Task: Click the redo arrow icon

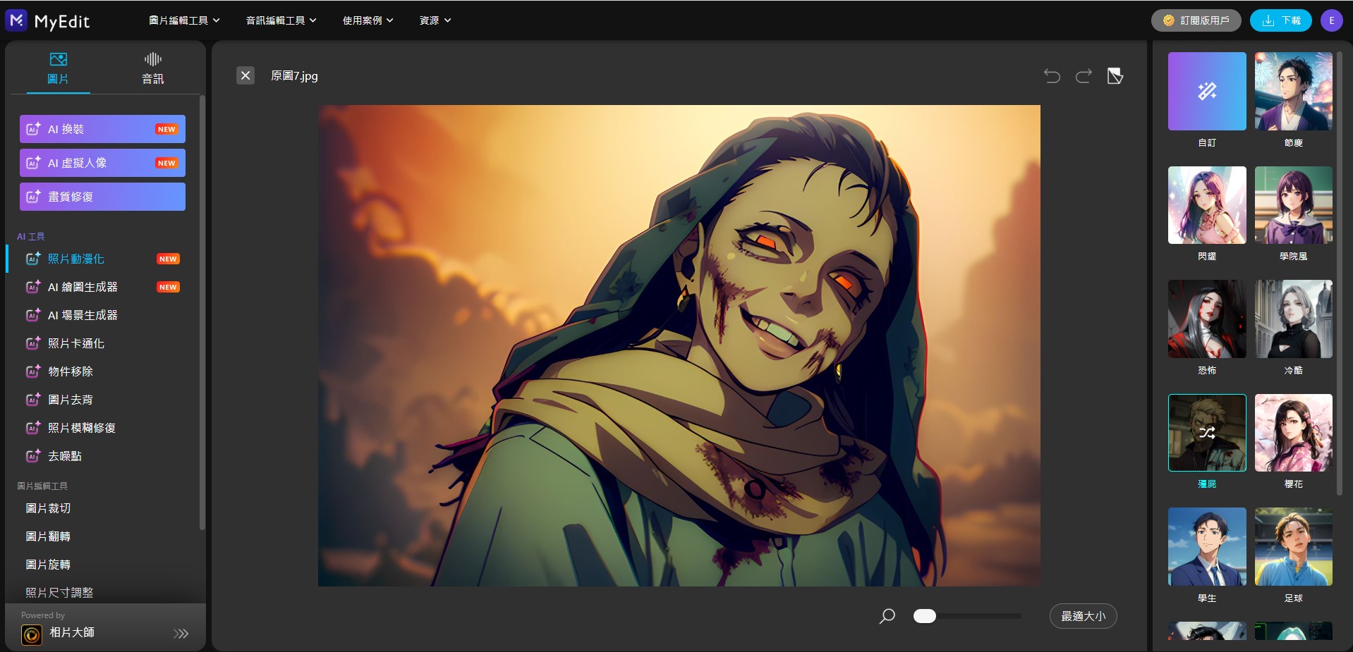Action: (1084, 76)
